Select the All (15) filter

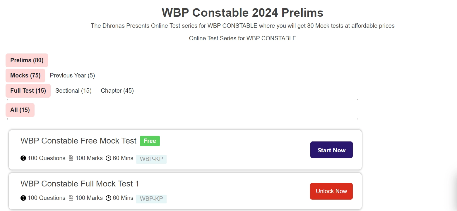point(20,110)
